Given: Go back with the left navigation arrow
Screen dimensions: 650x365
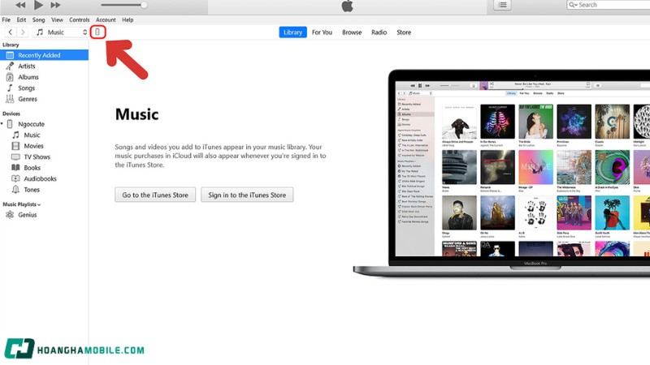Looking at the screenshot, I should click(11, 32).
